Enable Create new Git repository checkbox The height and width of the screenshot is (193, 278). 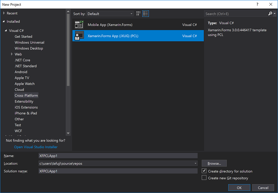(204, 178)
